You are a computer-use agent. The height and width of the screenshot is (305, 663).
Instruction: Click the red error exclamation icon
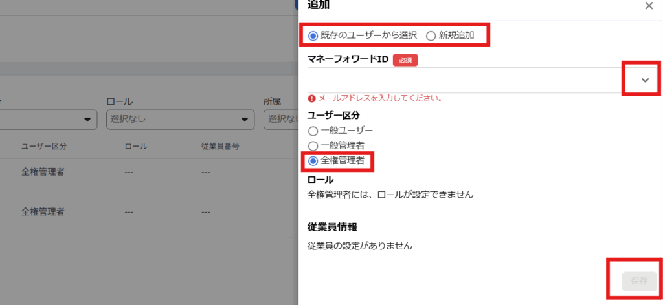point(312,99)
